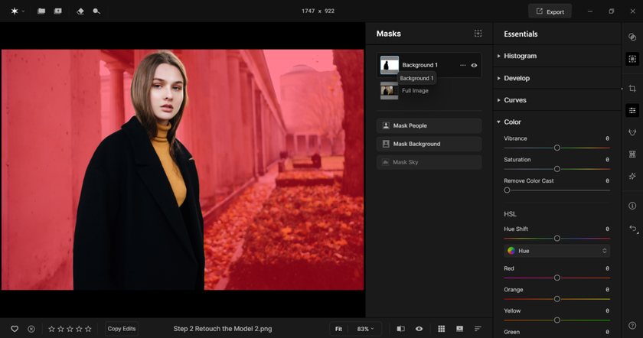Click Mask People button
The image size is (643, 338).
pos(429,125)
